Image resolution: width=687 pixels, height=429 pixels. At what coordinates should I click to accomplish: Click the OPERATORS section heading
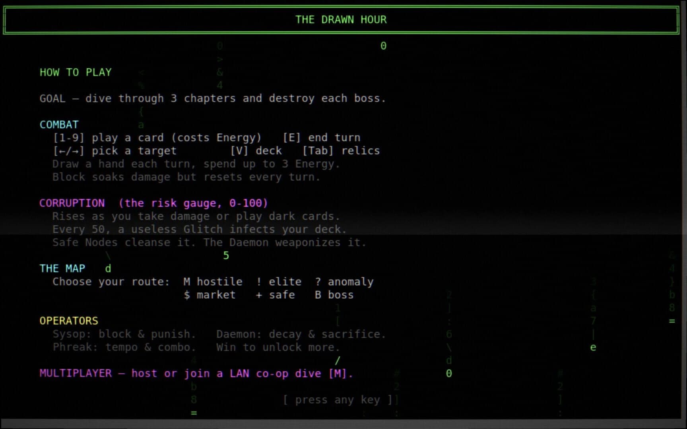[69, 321]
